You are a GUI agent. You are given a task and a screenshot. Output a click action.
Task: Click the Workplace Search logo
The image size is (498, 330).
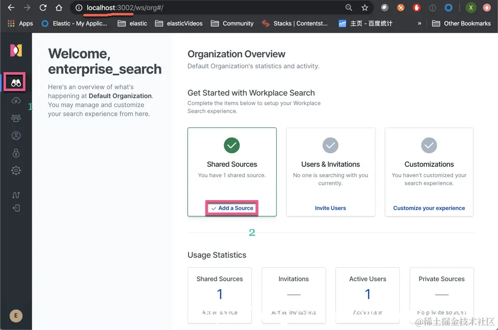point(16,50)
